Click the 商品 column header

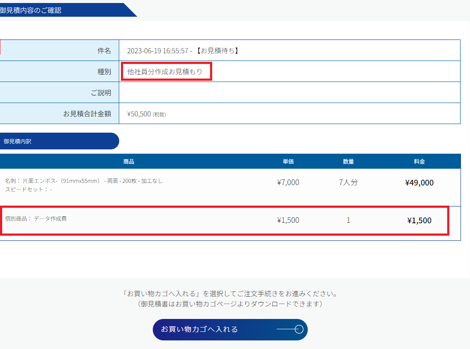[129, 162]
